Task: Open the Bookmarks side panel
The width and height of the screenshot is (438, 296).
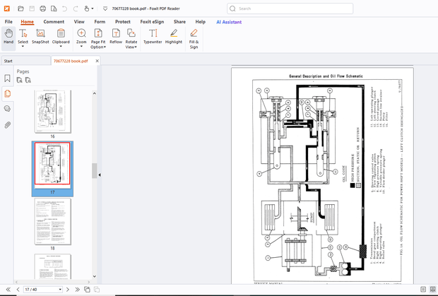Action: [x=7, y=78]
